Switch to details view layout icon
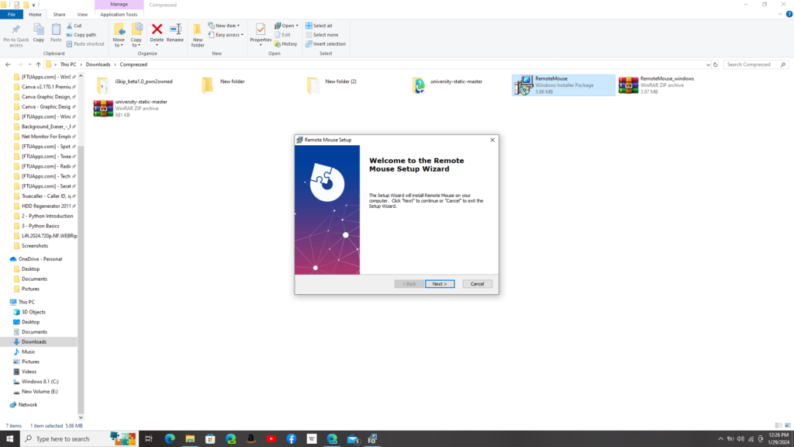 pyautogui.click(x=778, y=426)
